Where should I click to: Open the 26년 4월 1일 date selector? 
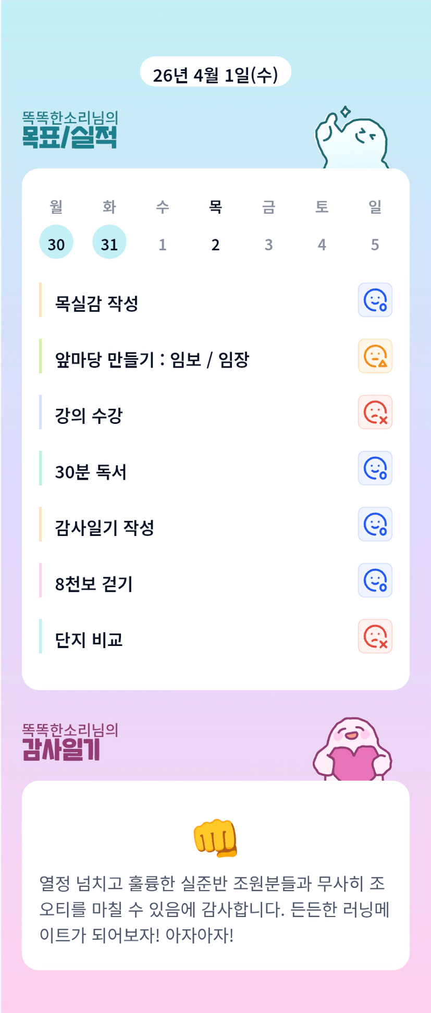215,75
